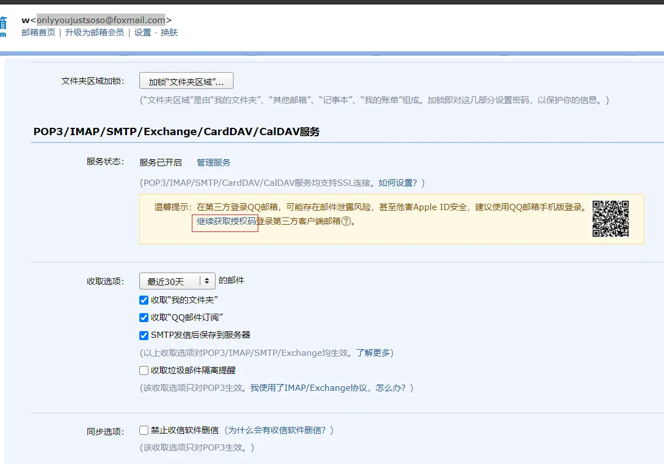Enable 禁止收信软件删信 checkbox
Image resolution: width=664 pixels, height=464 pixels.
(144, 430)
